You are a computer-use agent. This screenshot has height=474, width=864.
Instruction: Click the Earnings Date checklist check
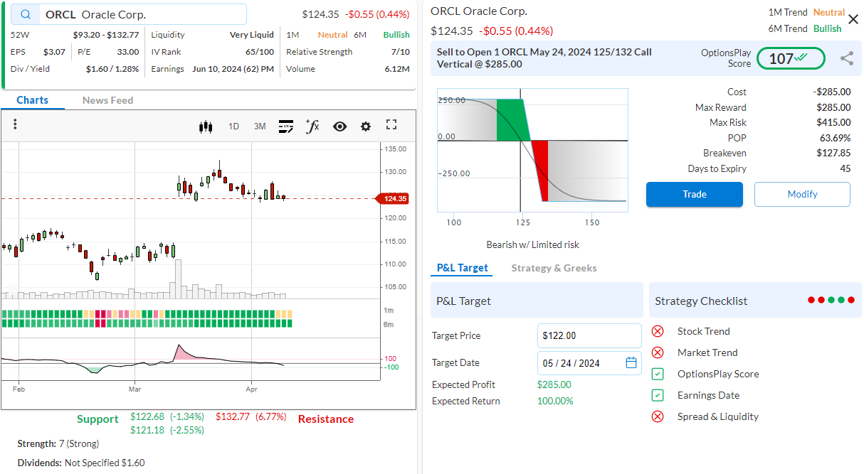click(658, 395)
